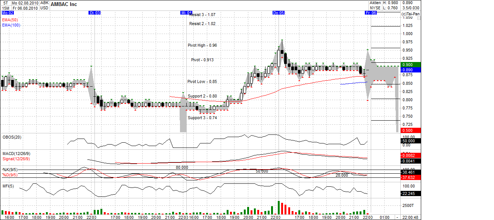Click the %K 38.461 value tag
The height and width of the screenshot is (220, 494).
tap(410, 172)
